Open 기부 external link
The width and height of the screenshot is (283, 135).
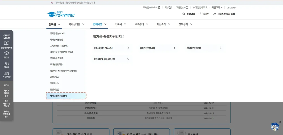coord(168,7)
